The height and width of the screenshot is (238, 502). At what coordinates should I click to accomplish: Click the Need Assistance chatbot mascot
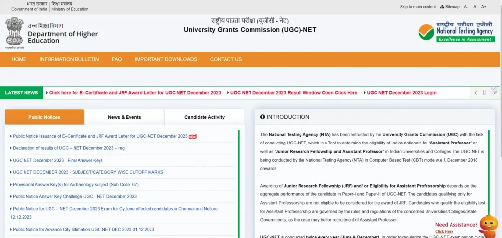tap(489, 226)
